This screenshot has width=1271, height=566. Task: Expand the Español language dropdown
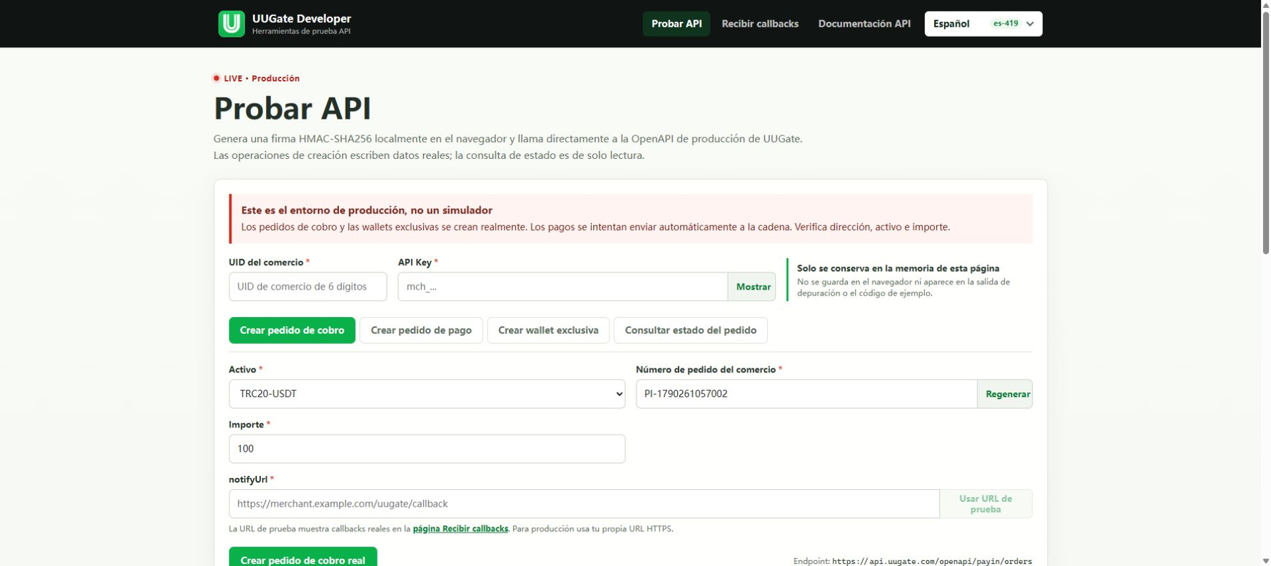983,24
